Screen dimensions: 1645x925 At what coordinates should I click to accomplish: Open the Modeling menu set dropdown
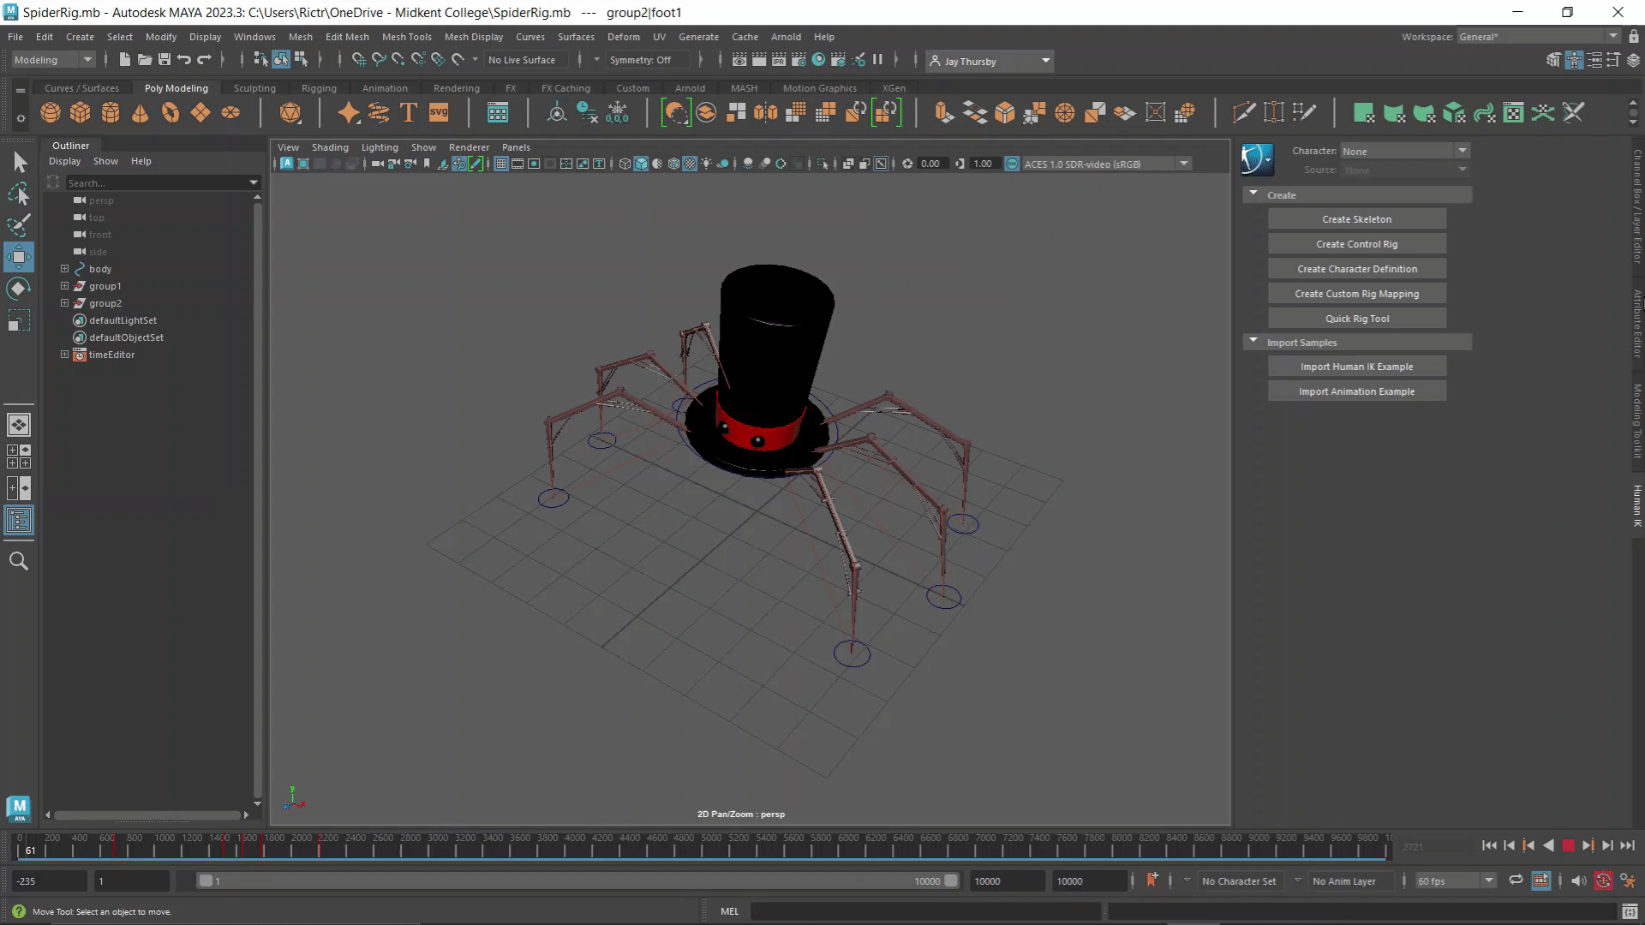53,60
